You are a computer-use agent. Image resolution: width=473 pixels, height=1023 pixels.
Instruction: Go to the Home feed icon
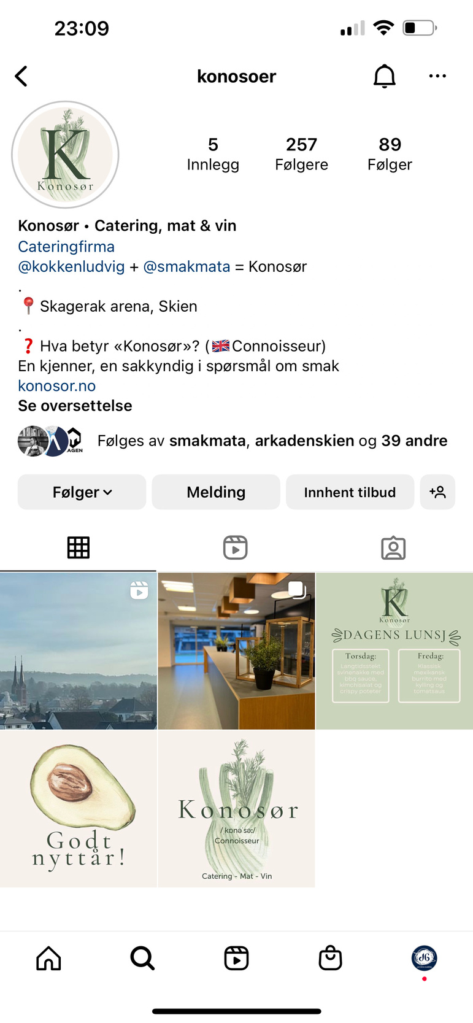click(48, 958)
